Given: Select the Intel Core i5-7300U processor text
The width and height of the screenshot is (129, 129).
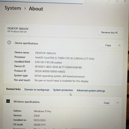Looking at the screenshot, I should [64, 58].
